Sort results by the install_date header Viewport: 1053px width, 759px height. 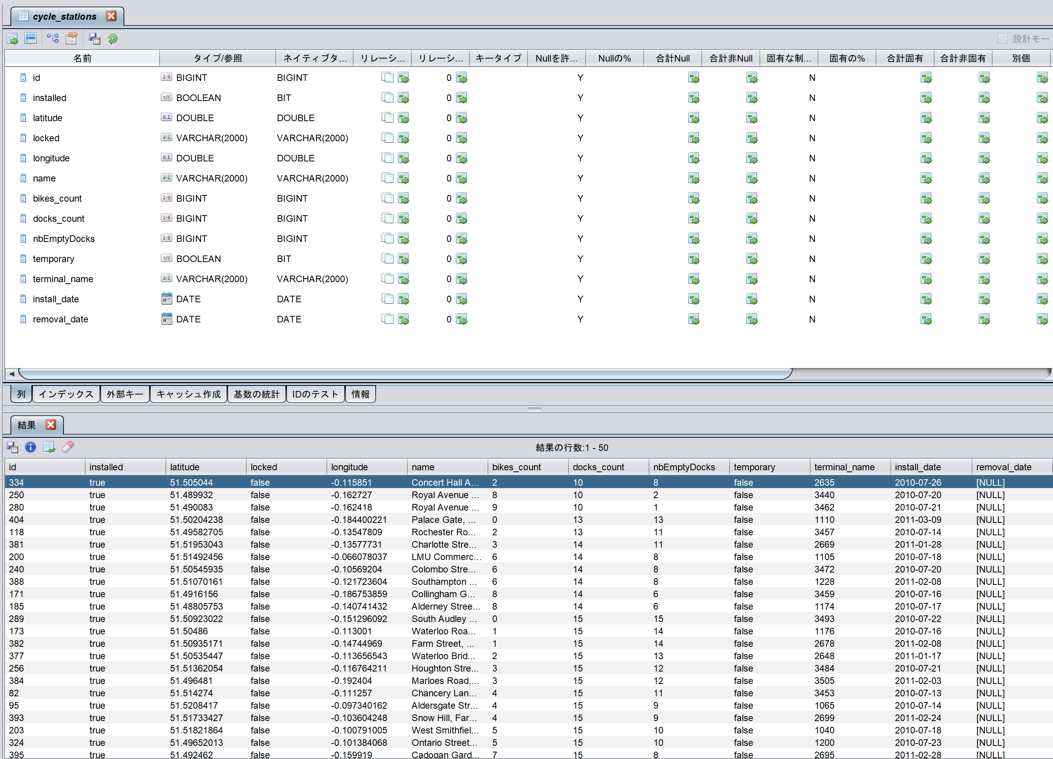tap(931, 467)
